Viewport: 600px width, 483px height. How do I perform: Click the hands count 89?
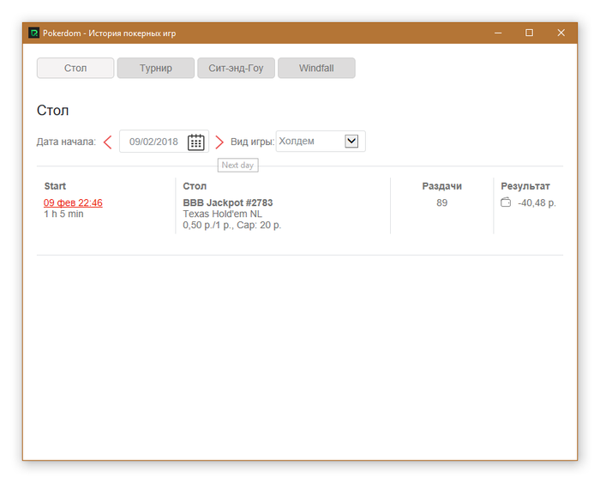click(x=441, y=202)
